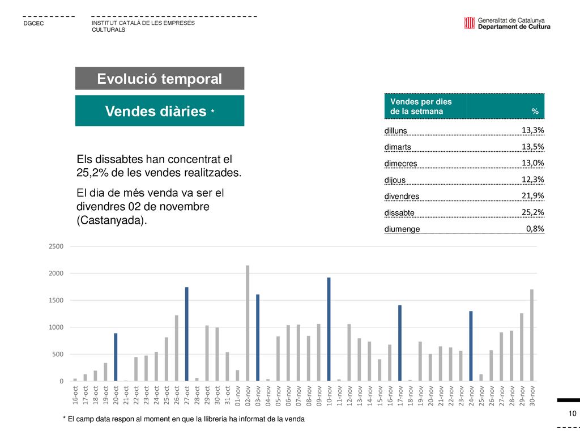The width and height of the screenshot is (580, 435).
Task: Select the 'Evolució temporal' grey heading
Action: [159, 78]
